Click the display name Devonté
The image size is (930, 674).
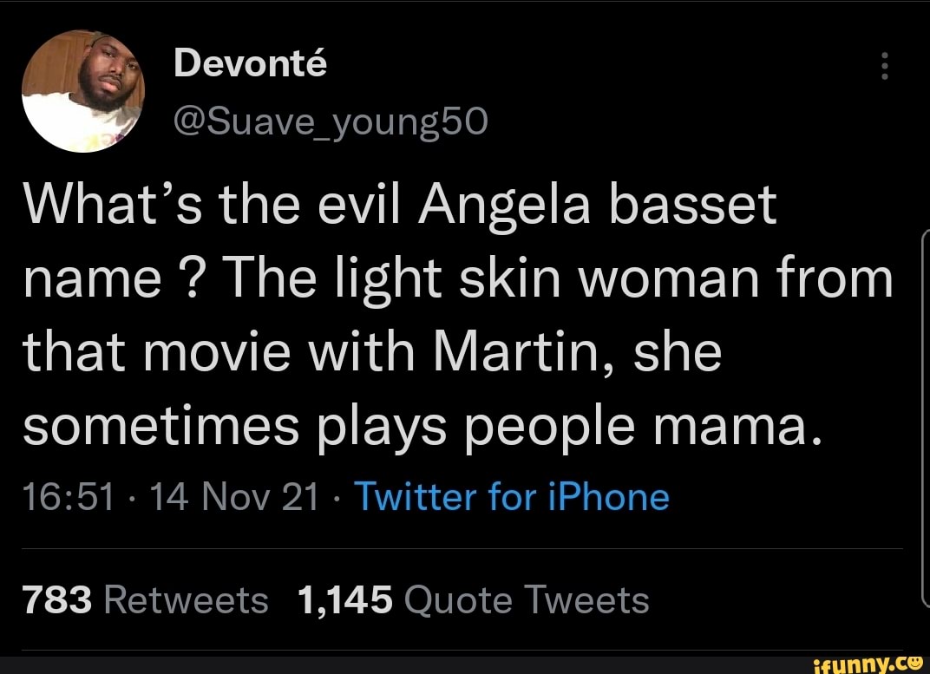[x=250, y=62]
